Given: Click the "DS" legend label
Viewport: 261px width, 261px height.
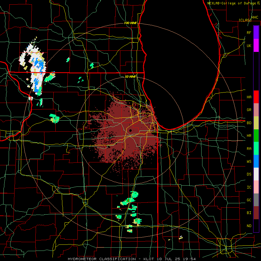Looking at the screenshot, I should point(249,174).
